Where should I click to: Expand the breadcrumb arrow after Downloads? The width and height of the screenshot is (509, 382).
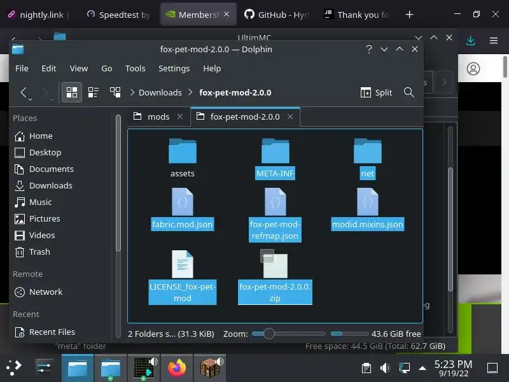coord(190,92)
